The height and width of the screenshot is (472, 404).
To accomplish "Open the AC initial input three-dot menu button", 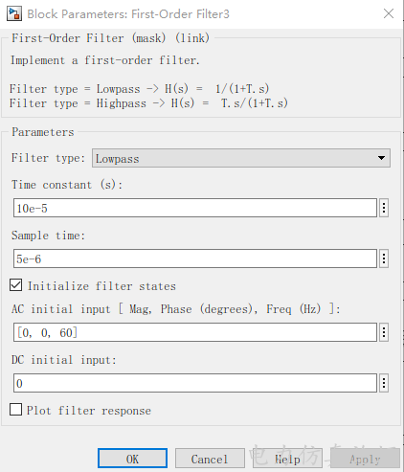I will click(384, 332).
